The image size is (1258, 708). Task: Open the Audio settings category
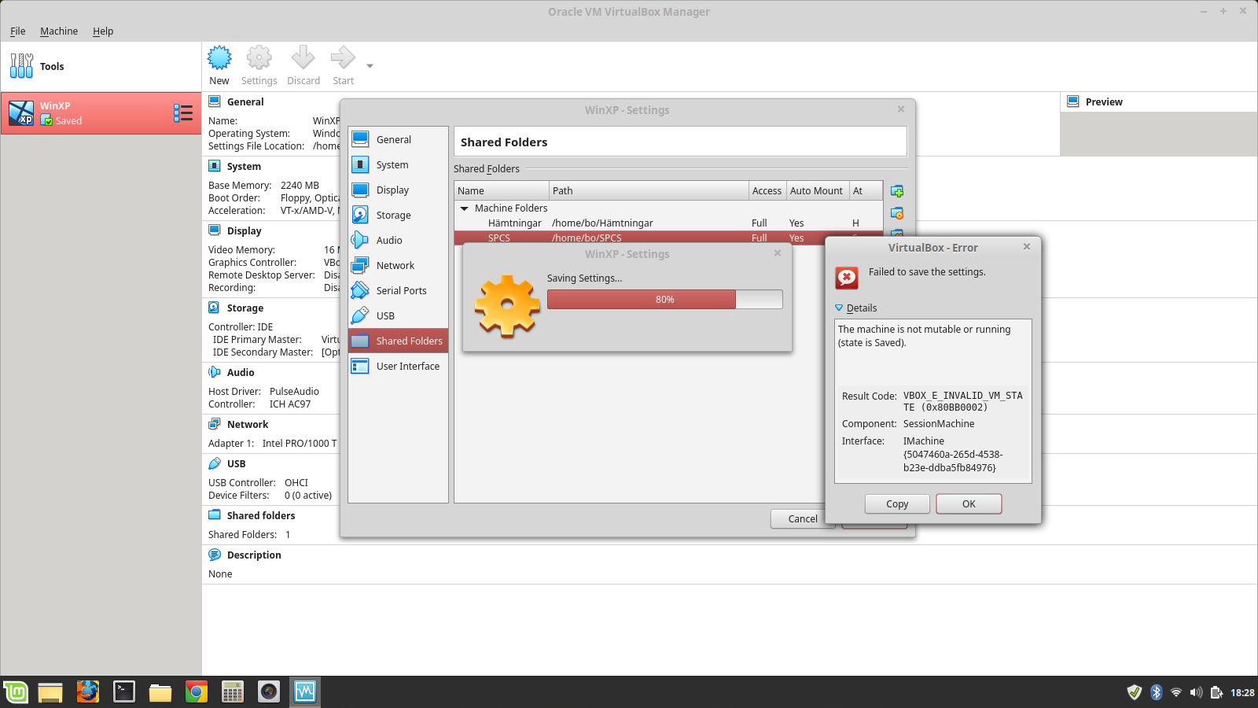(x=398, y=240)
